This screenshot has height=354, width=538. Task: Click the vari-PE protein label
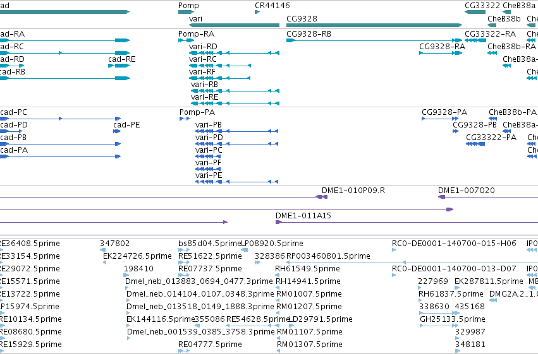click(x=209, y=175)
